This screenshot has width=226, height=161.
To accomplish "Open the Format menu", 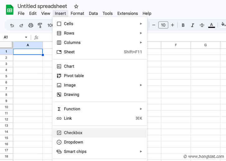I will pos(77,13).
